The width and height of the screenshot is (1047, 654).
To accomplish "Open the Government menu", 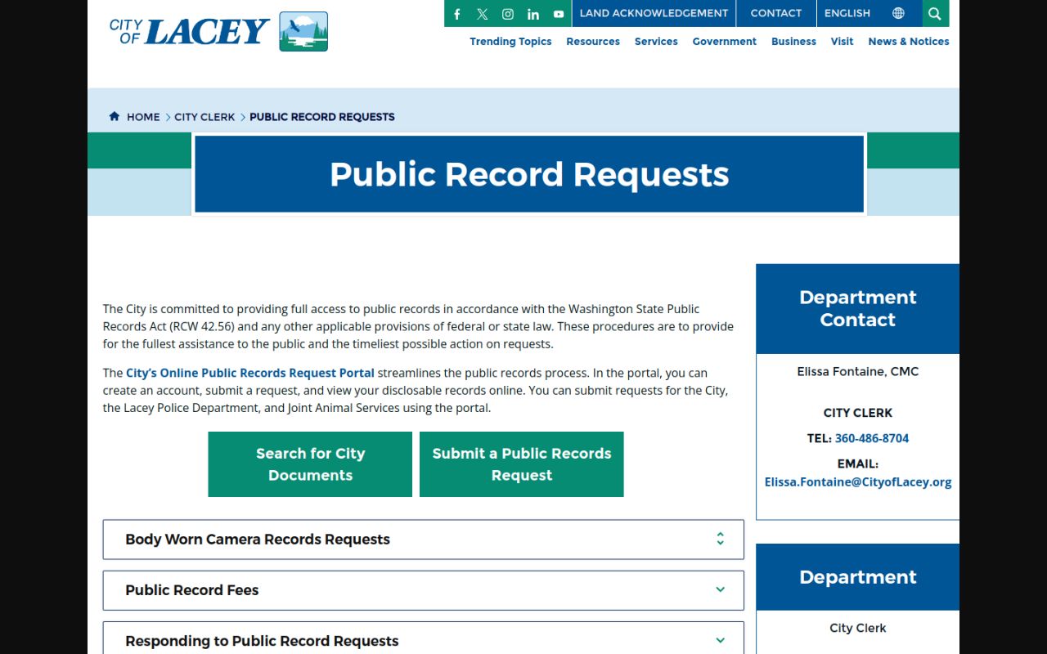I will pos(725,42).
